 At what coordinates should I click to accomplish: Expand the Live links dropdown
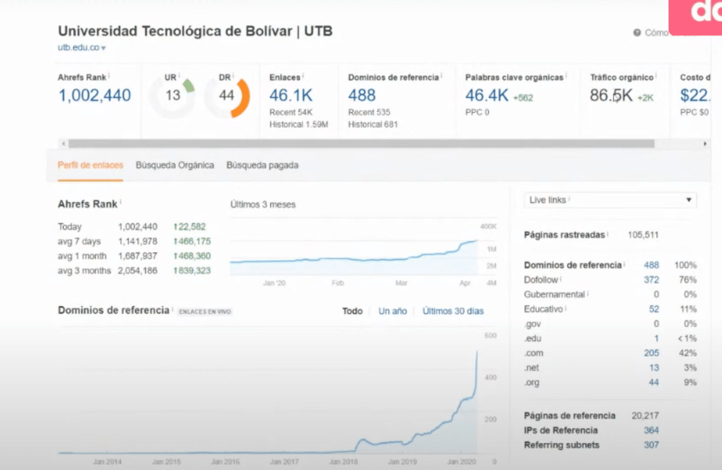[x=610, y=200]
